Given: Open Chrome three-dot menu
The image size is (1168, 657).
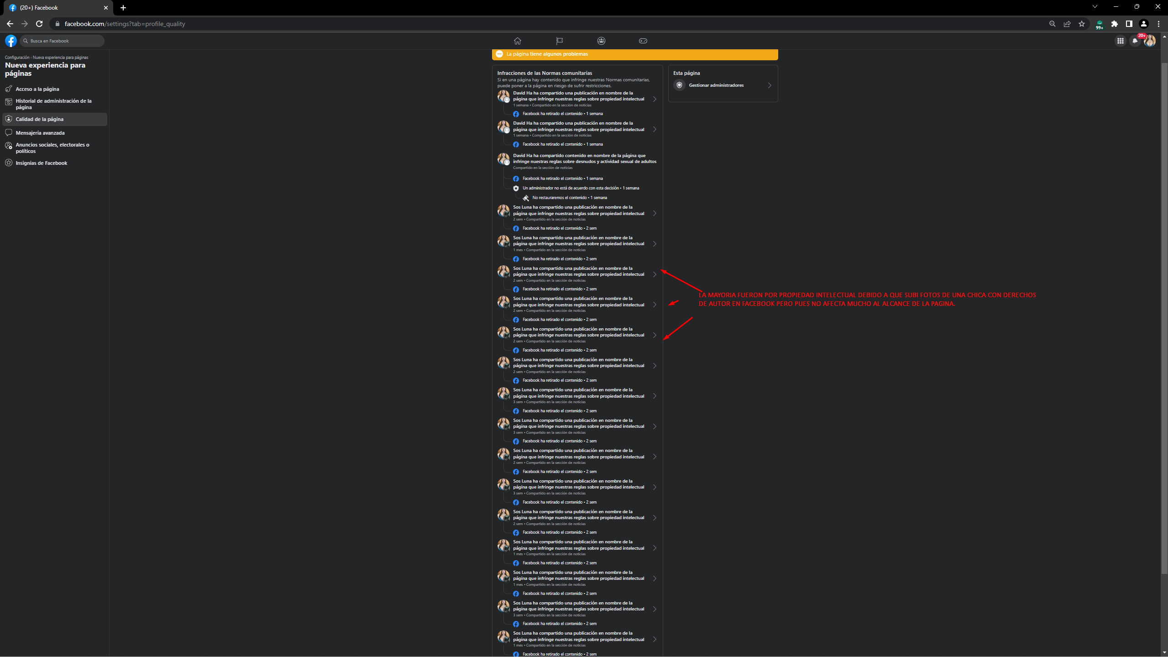Looking at the screenshot, I should click(1158, 24).
